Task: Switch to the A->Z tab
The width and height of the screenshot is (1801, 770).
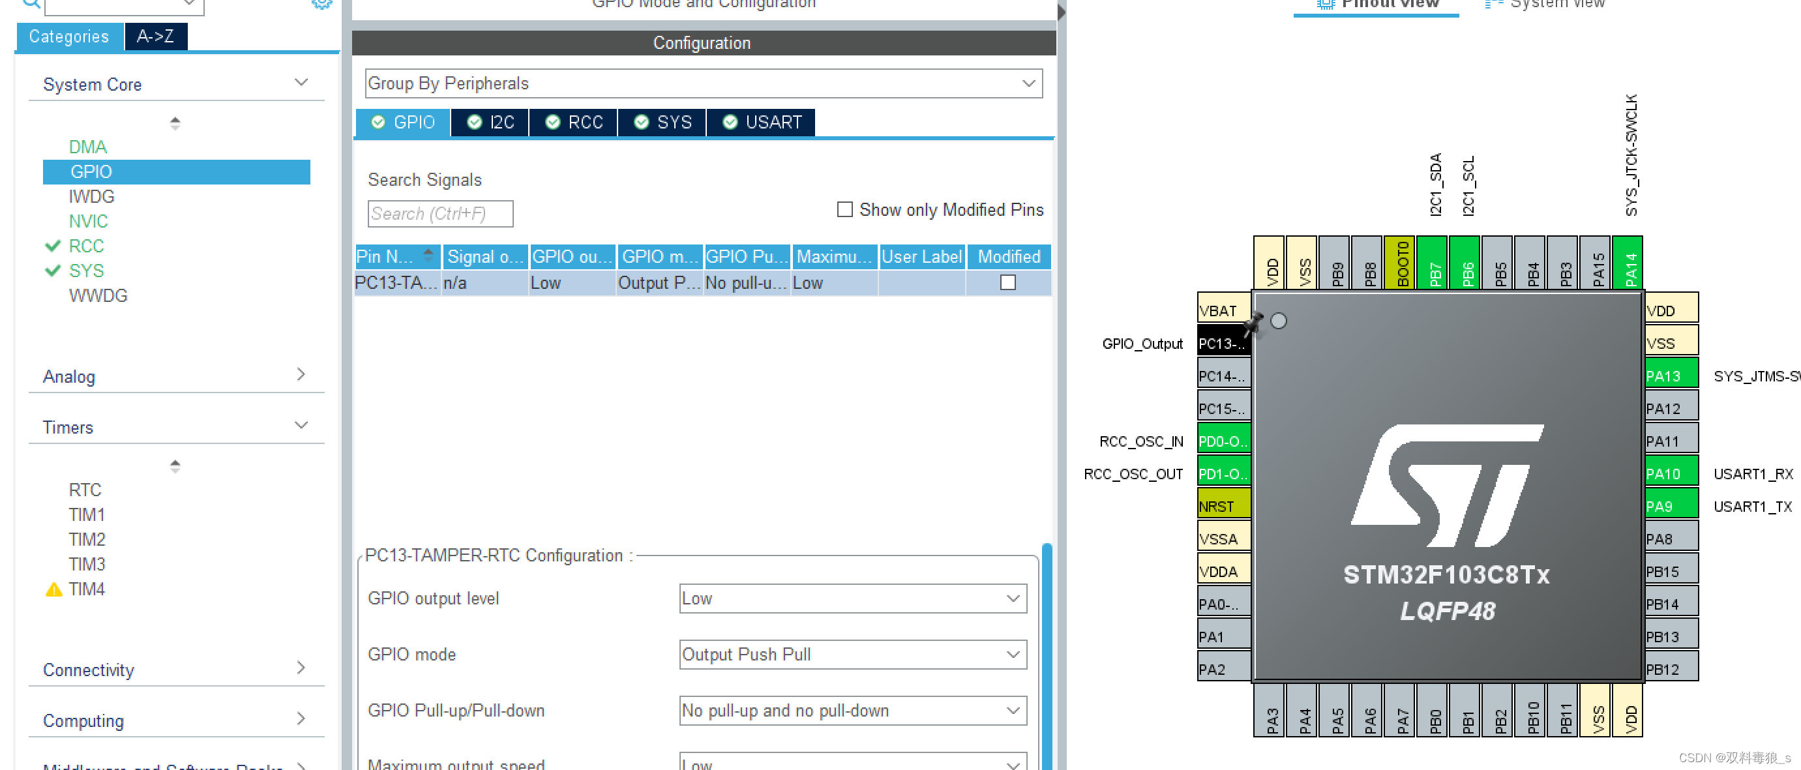Action: tap(155, 37)
